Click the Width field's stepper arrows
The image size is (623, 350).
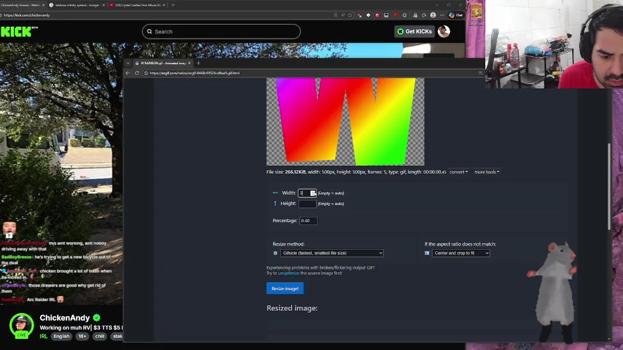click(313, 193)
